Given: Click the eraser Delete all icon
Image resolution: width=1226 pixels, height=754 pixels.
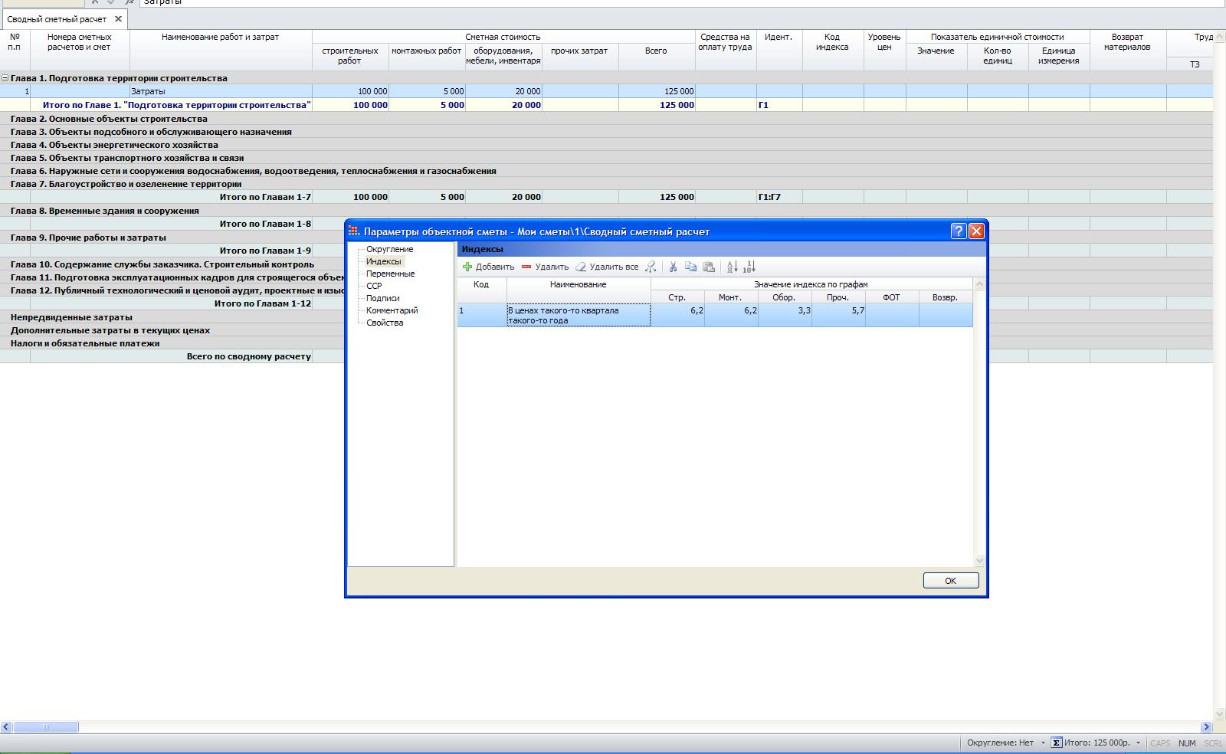Looking at the screenshot, I should coord(581,267).
